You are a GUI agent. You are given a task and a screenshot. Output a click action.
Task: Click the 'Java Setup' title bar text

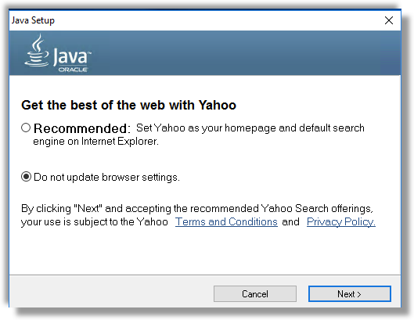33,20
